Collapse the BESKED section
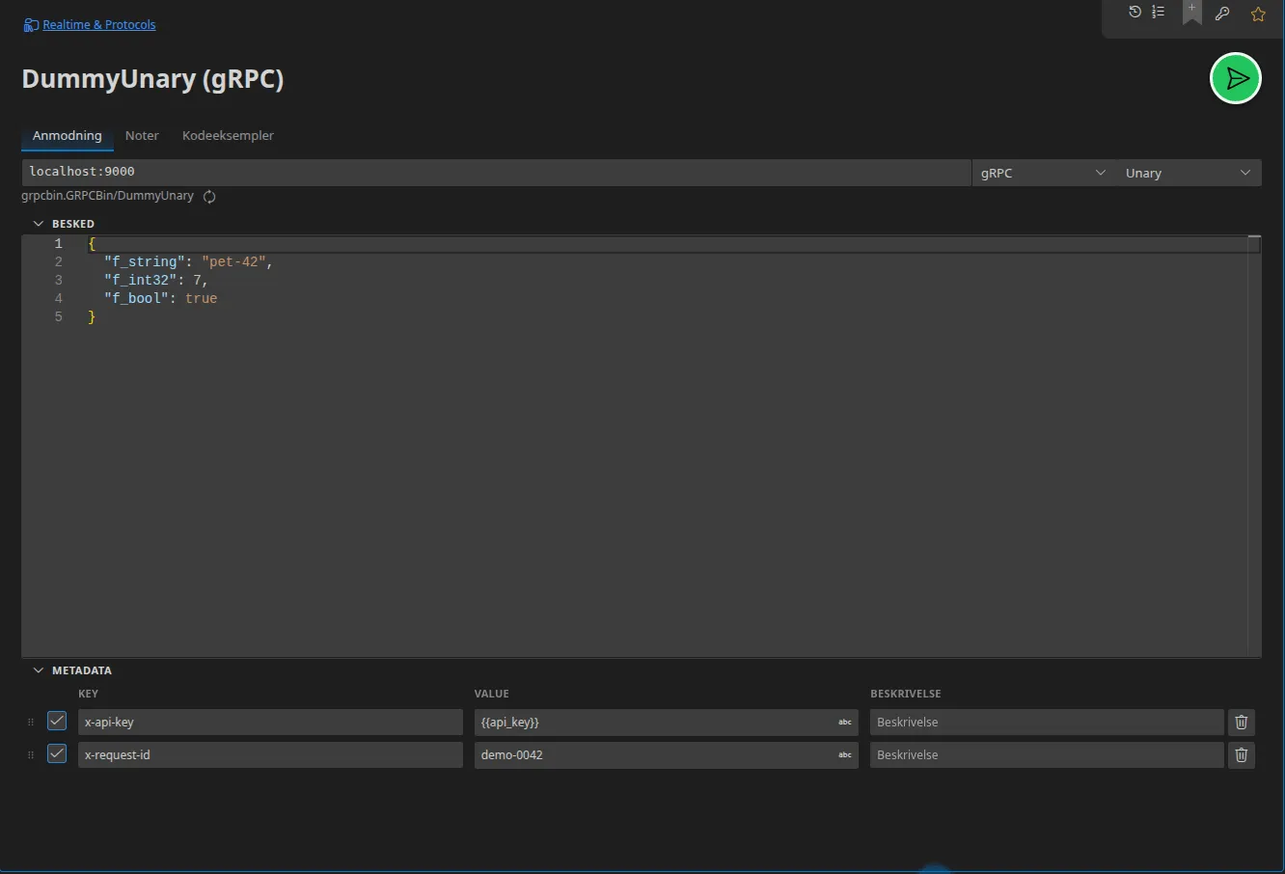Screen dimensions: 1285x874 [39, 224]
